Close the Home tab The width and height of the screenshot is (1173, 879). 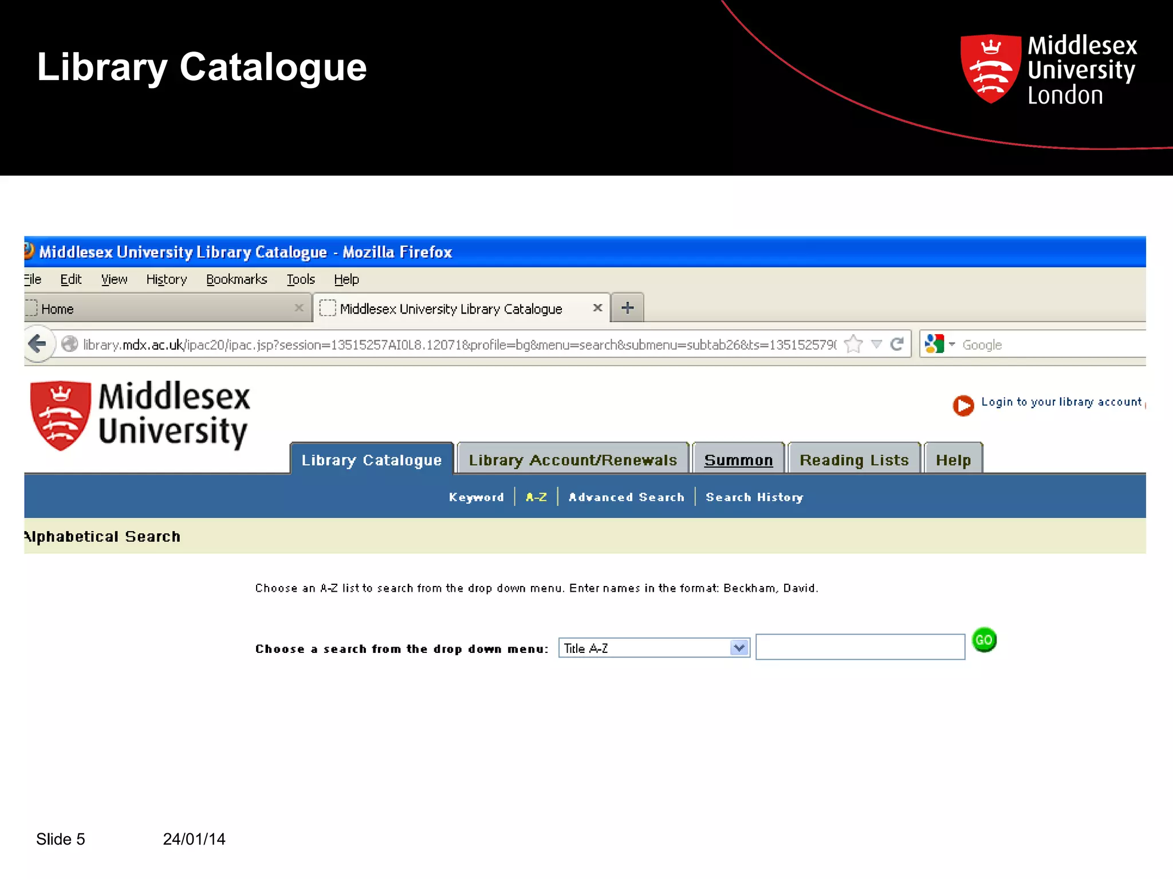299,308
